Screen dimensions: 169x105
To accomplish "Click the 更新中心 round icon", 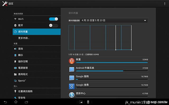I will pos(72,95).
